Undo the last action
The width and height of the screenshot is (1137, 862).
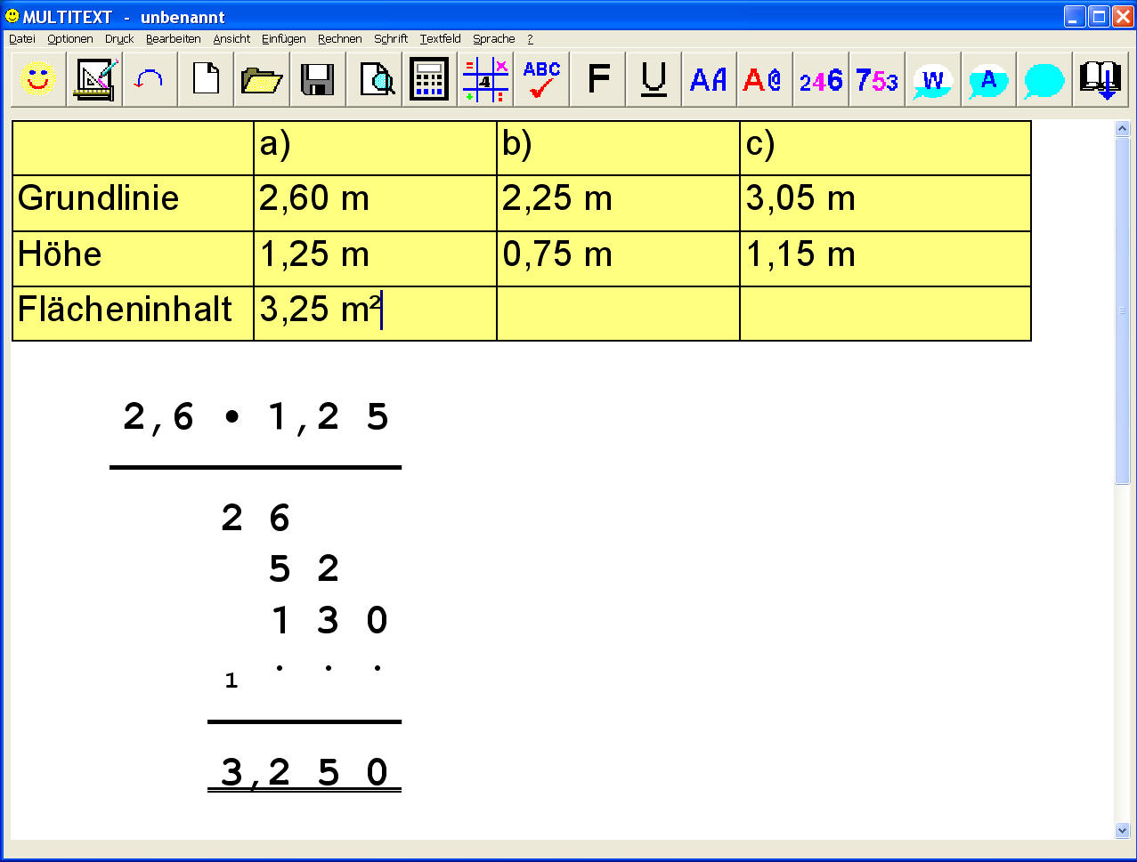[149, 79]
